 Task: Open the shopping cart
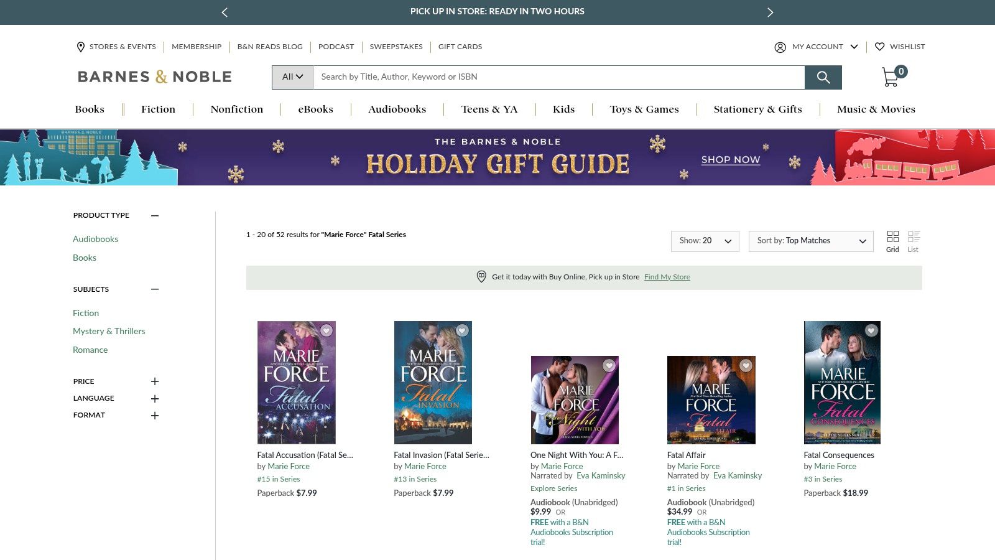pyautogui.click(x=891, y=76)
